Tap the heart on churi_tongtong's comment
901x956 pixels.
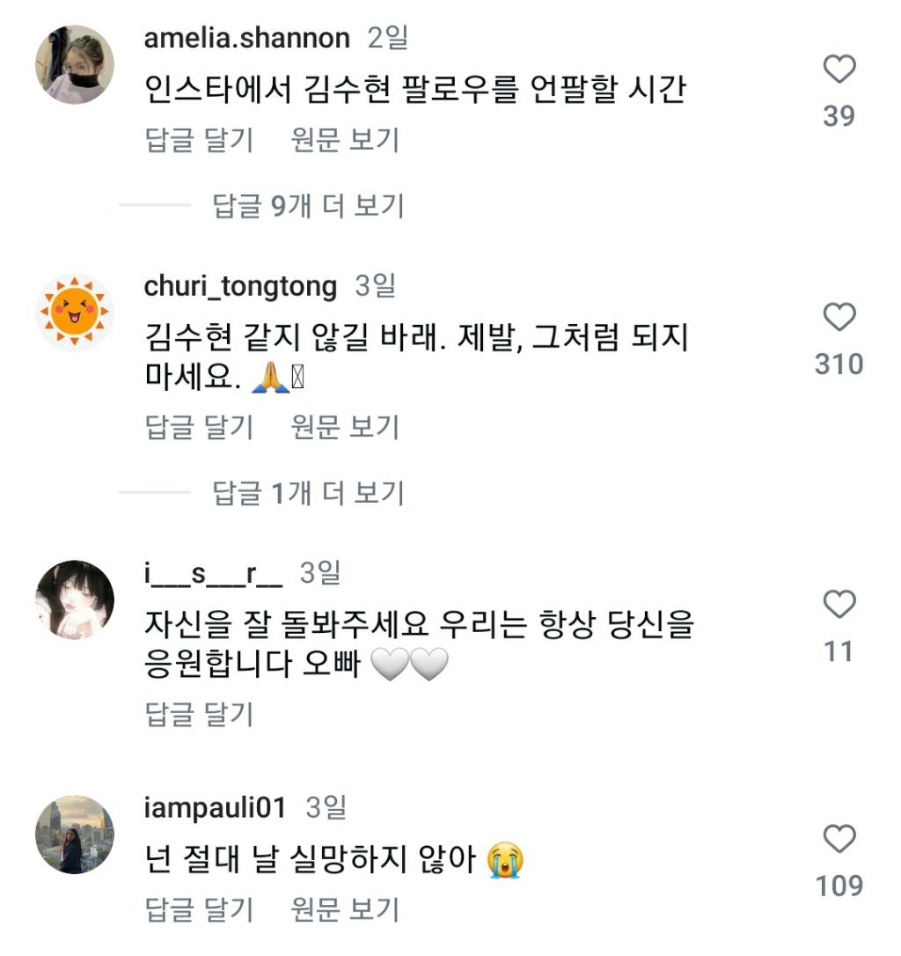coord(839,317)
